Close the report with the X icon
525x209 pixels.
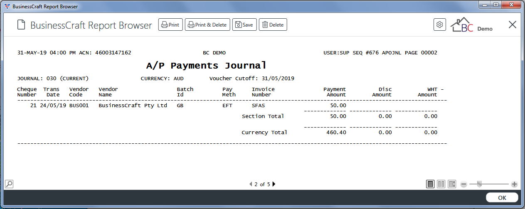(513, 25)
